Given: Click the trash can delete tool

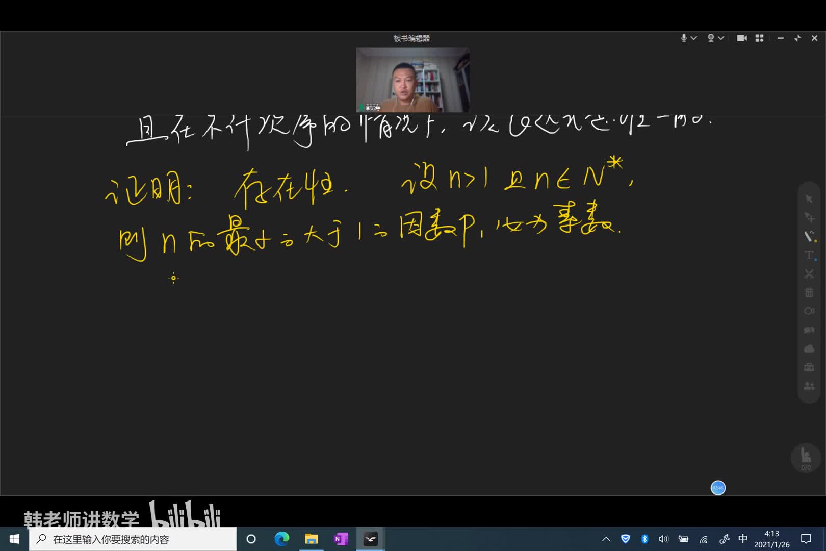Looking at the screenshot, I should coord(809,292).
